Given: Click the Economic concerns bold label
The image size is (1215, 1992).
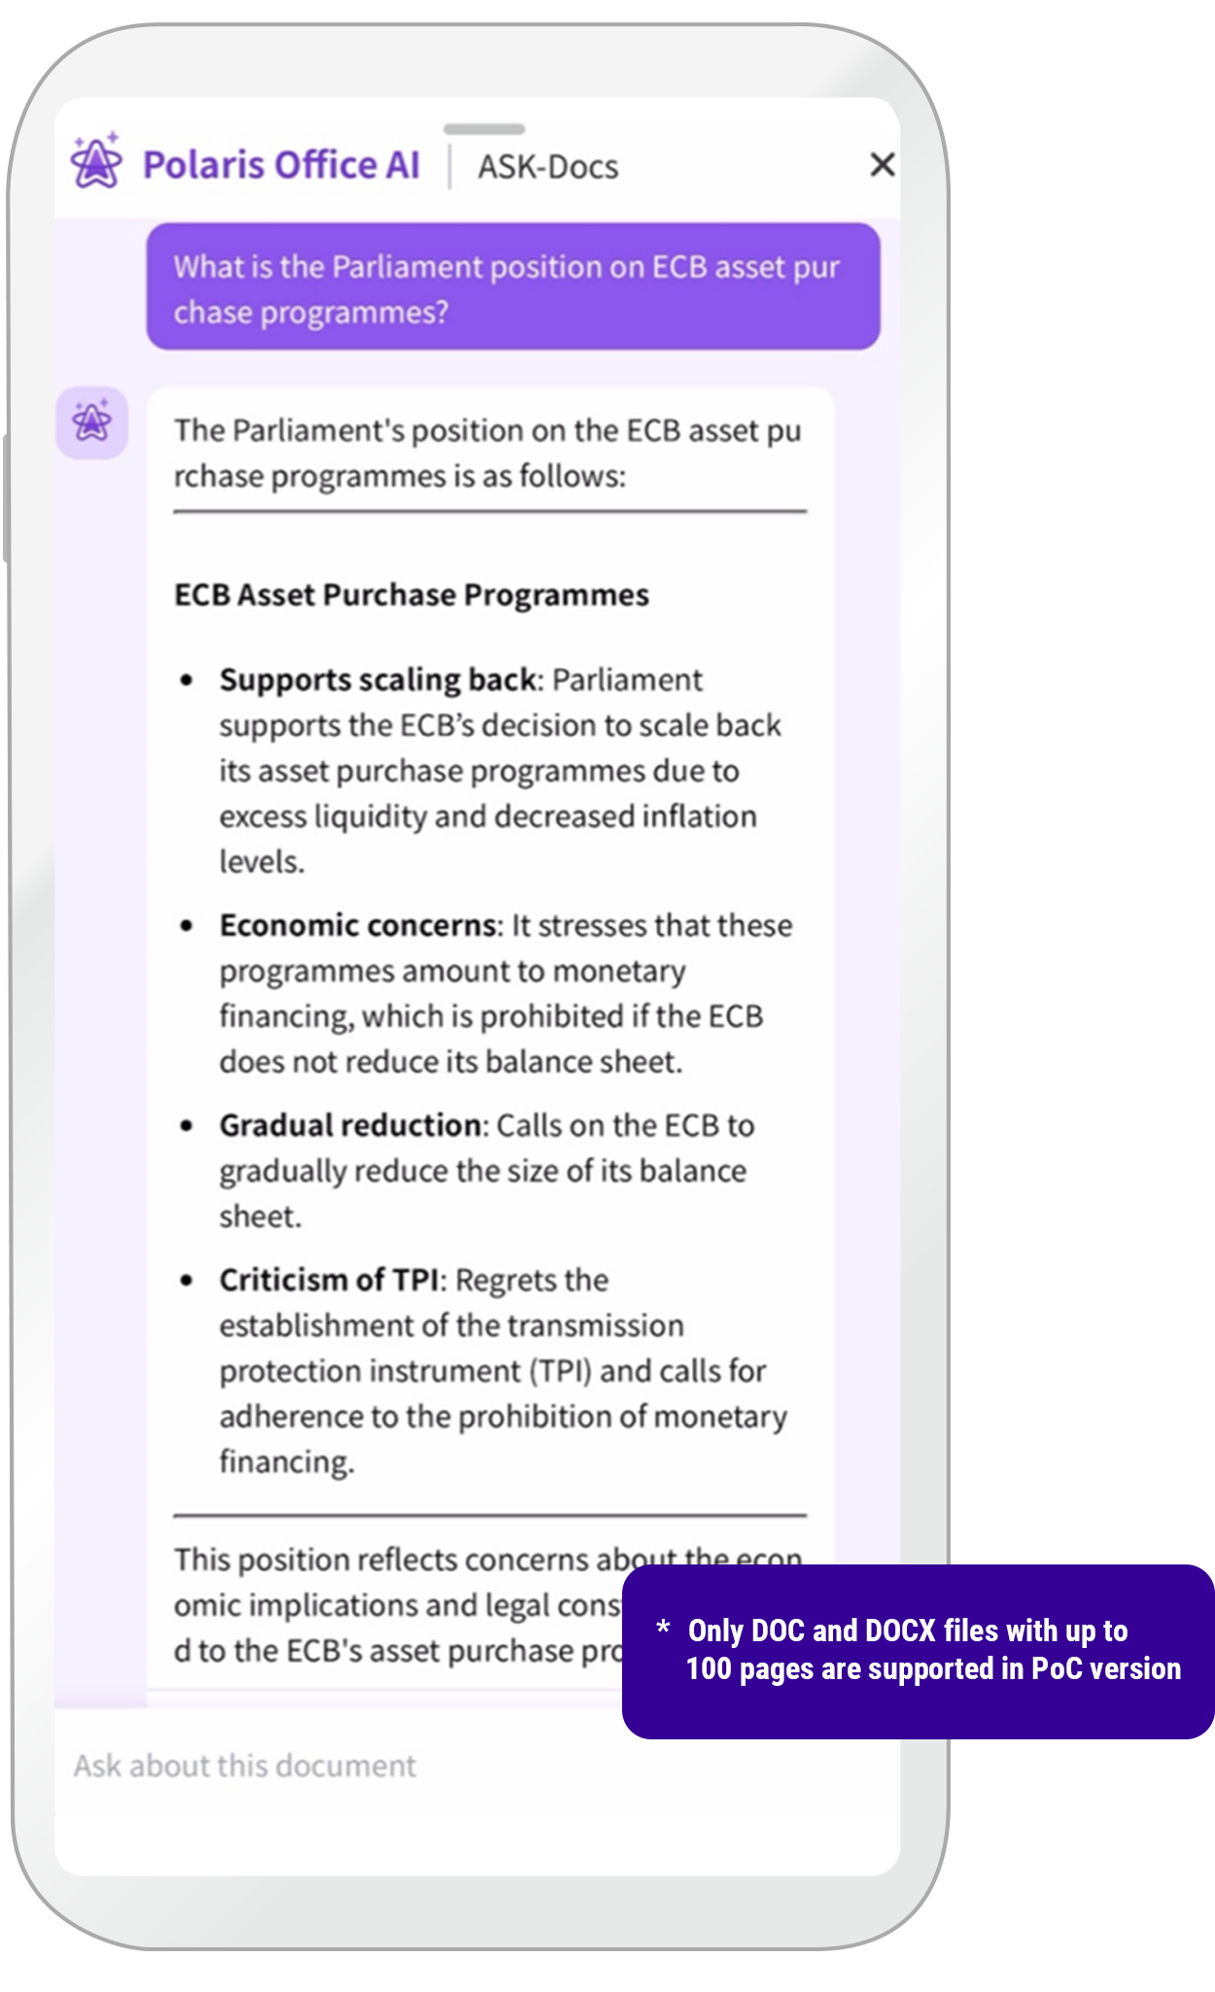Looking at the screenshot, I should 358,925.
